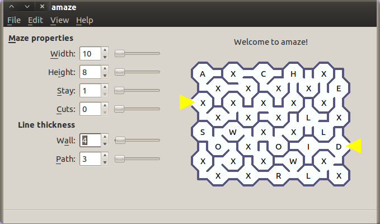Decrease Path thickness with the down arrow
380x224 pixels.
[x=105, y=162]
